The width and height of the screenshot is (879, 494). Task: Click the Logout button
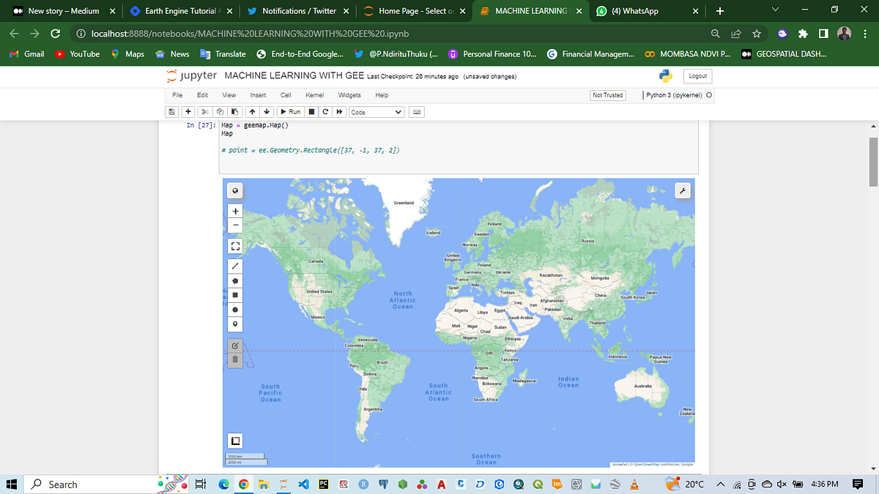[697, 75]
